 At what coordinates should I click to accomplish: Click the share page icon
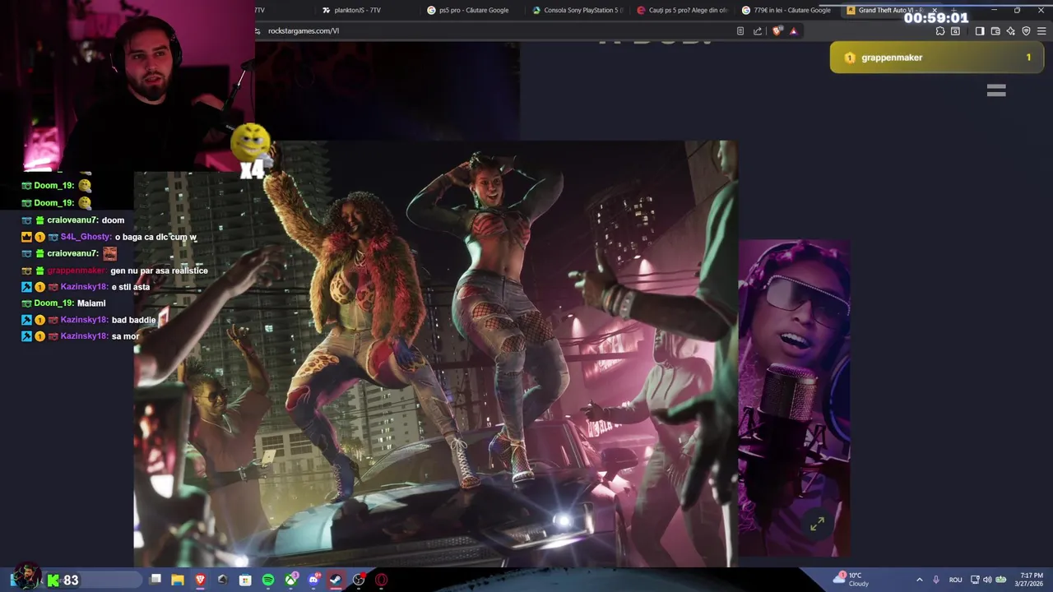[758, 31]
